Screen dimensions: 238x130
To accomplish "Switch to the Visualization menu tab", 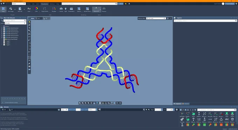I will [45, 4].
